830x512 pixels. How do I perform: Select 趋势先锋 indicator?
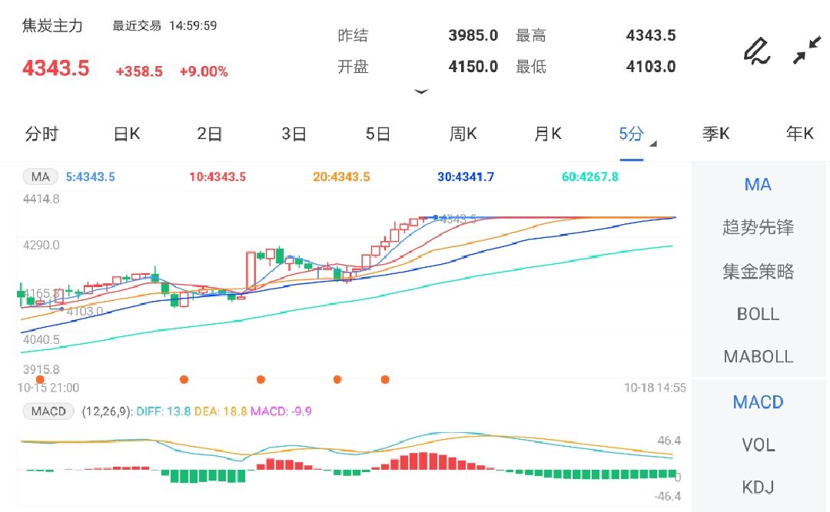pyautogui.click(x=758, y=227)
